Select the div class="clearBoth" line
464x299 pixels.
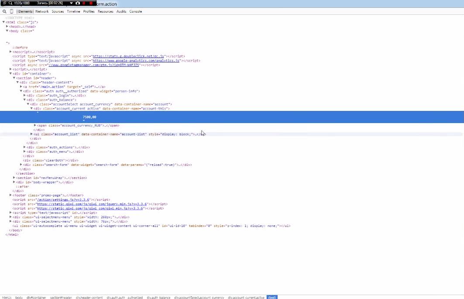(51, 161)
